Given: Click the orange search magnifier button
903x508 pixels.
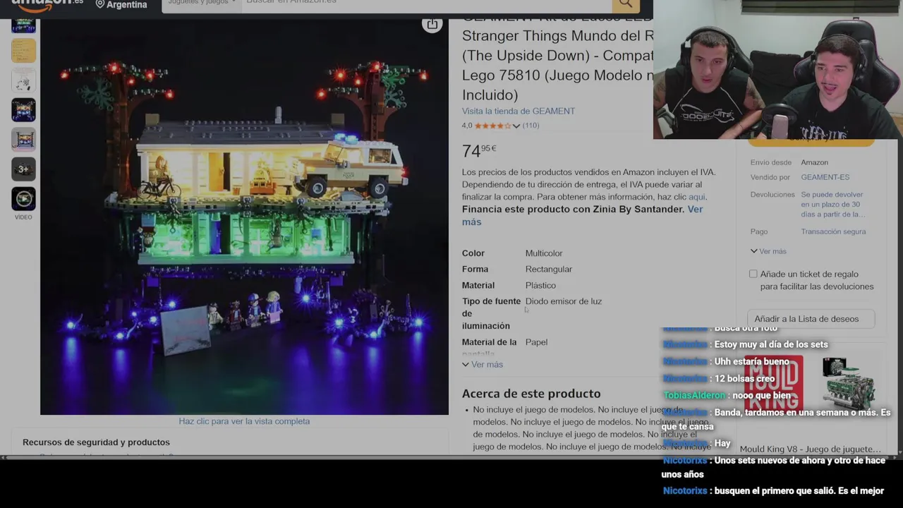Looking at the screenshot, I should [x=625, y=5].
